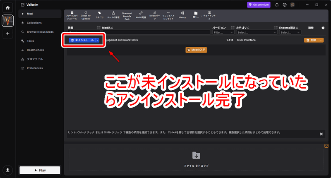The image size is (331, 178).
Task: Expand the 削除 button dropdown arrow
Action: [321, 40]
